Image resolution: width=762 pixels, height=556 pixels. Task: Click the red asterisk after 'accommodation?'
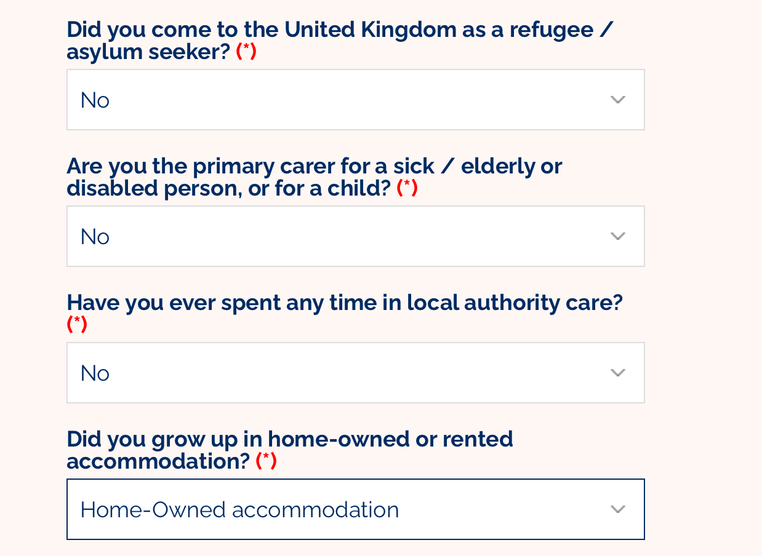coord(267,461)
